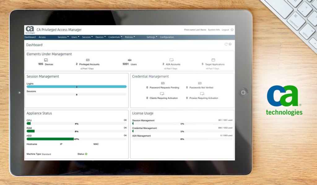
Task: Open the Configuration menu item
Action: point(167,37)
